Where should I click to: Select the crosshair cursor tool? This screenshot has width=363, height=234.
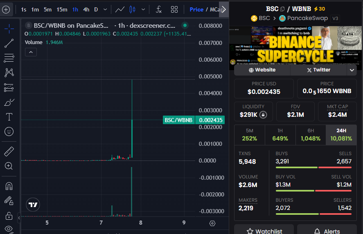tap(9, 29)
